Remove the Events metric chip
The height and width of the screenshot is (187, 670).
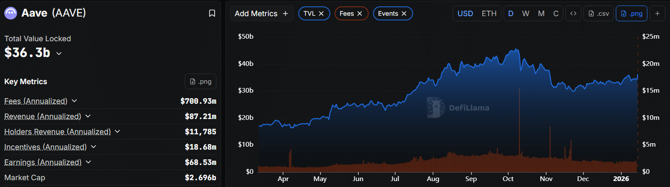(x=404, y=14)
